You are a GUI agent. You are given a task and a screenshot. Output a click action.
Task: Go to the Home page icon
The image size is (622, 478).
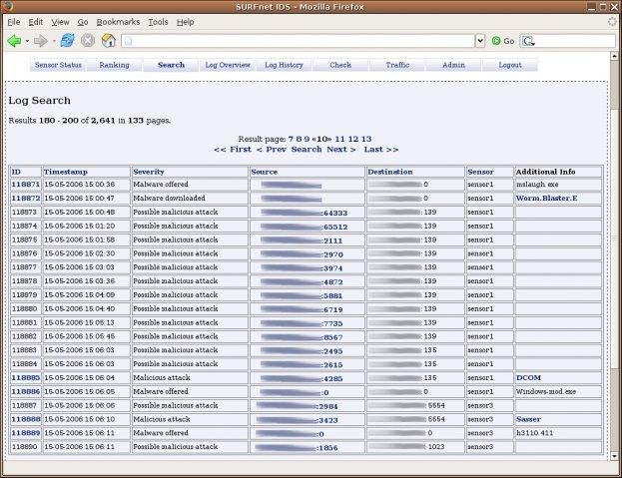pyautogui.click(x=108, y=41)
